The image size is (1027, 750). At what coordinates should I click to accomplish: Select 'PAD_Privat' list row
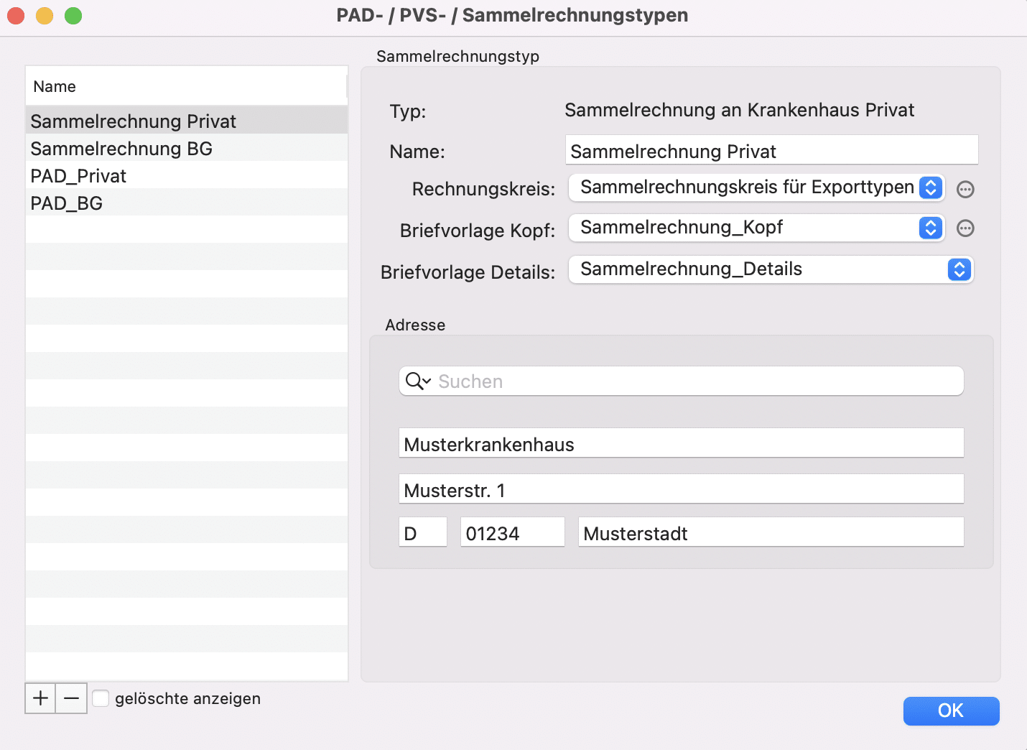coord(187,175)
